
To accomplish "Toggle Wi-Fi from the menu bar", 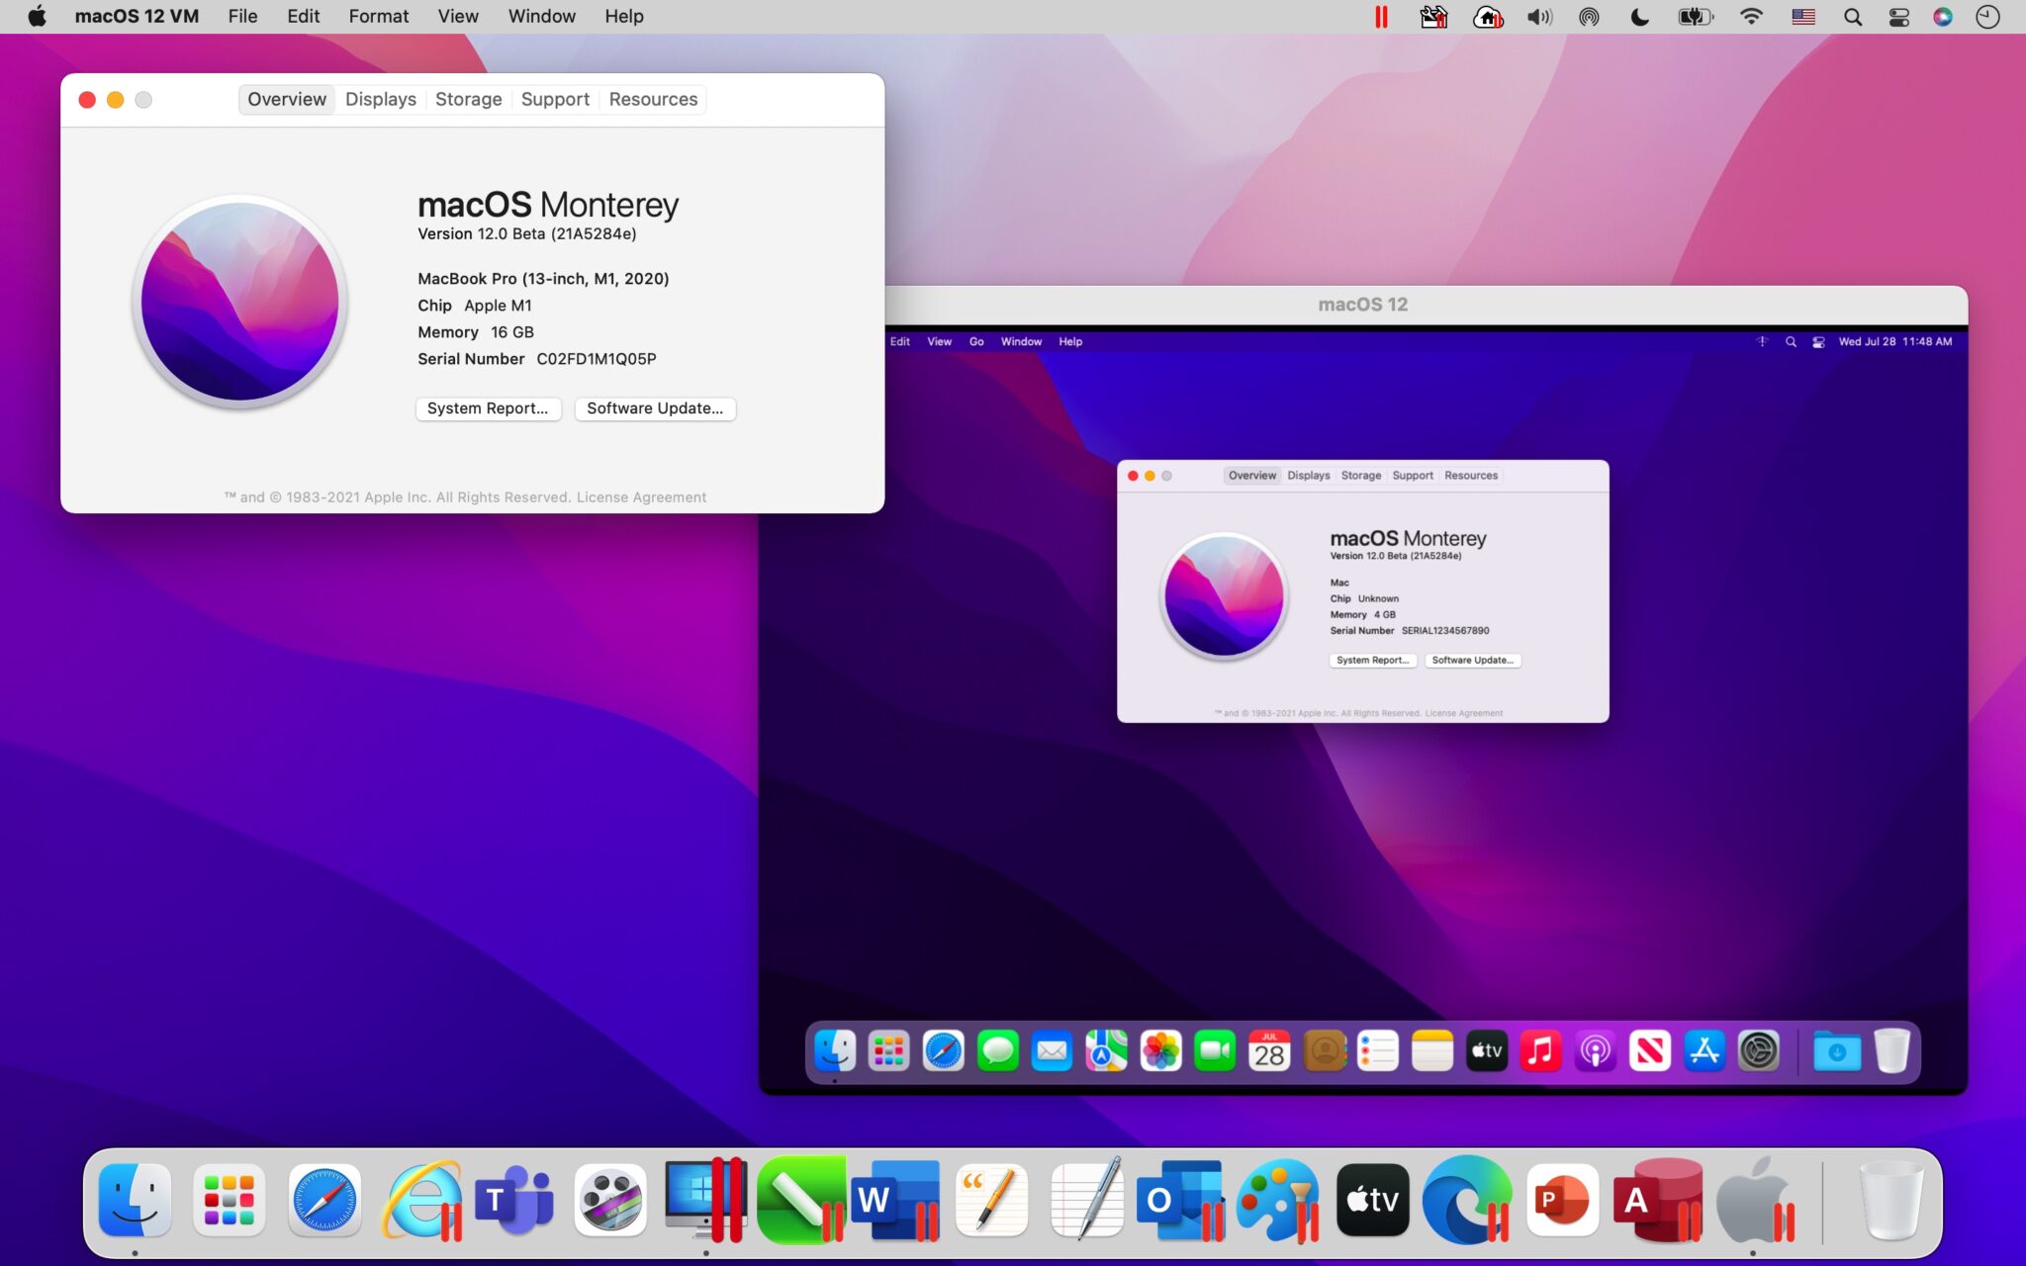I will (1747, 16).
